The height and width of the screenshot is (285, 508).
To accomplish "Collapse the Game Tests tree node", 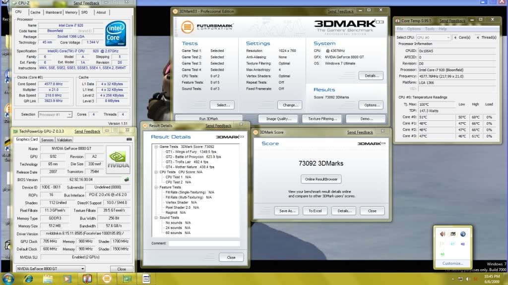I will 156,146.
